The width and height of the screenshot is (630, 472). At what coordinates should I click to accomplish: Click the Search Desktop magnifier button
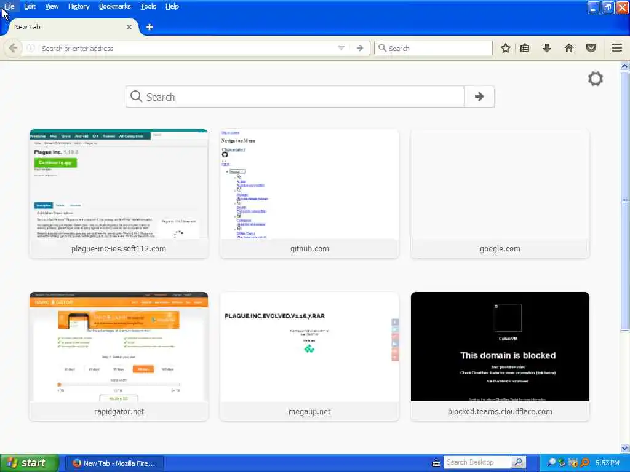[x=518, y=462]
